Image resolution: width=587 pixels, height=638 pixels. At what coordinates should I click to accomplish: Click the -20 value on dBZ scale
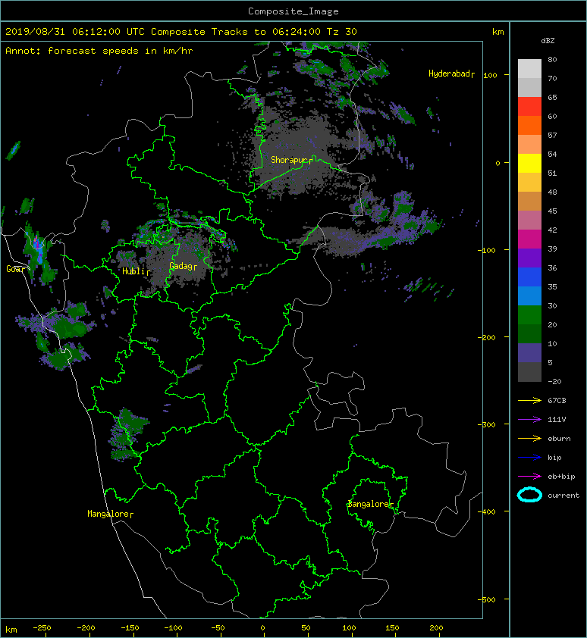[x=554, y=382]
